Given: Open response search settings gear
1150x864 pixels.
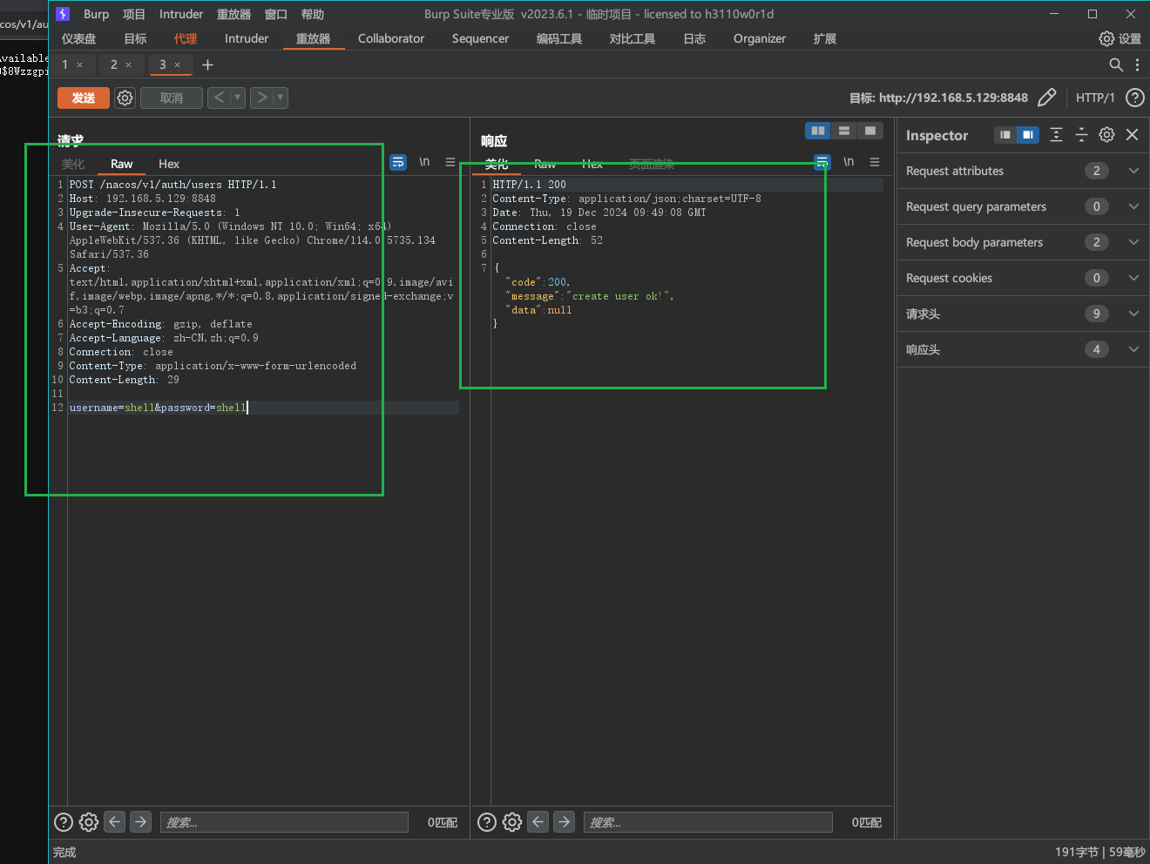Looking at the screenshot, I should pos(512,822).
